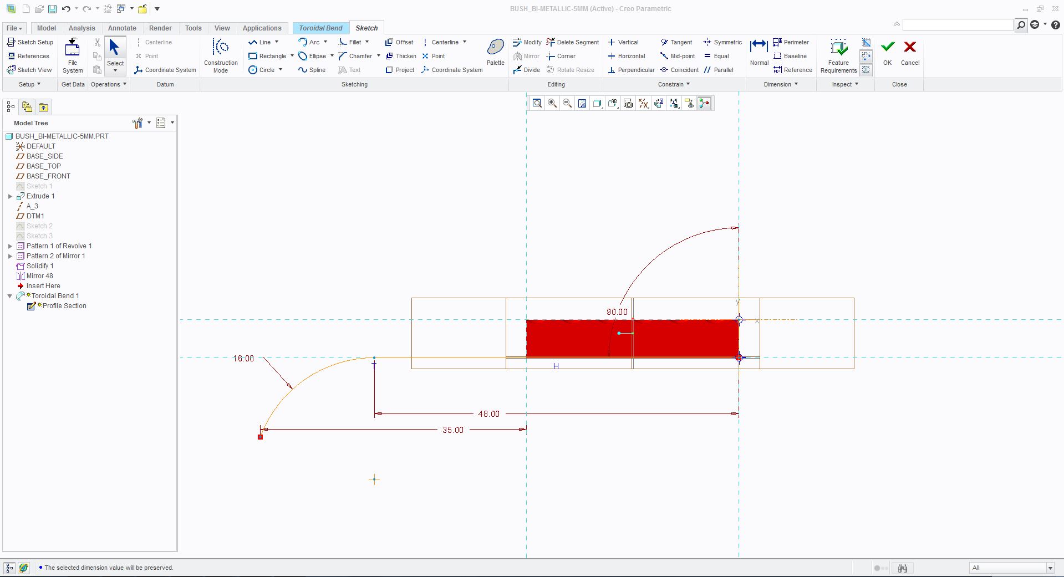Open File System import
The width and height of the screenshot is (1064, 577).
tap(73, 55)
